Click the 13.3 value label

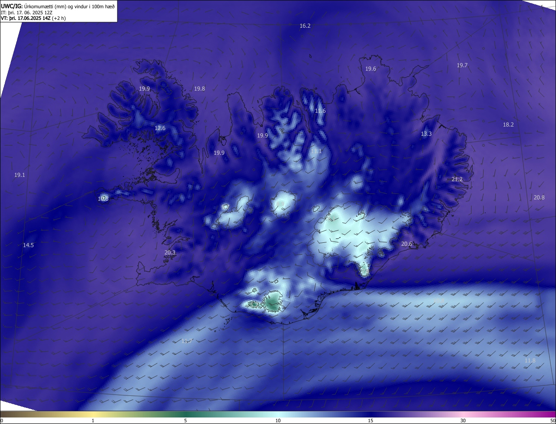pyautogui.click(x=426, y=134)
